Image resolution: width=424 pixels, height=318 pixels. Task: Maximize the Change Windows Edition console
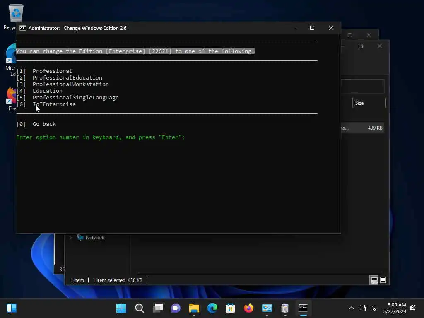tap(312, 28)
